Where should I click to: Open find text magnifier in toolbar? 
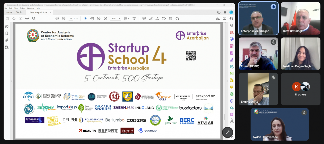(34, 18)
